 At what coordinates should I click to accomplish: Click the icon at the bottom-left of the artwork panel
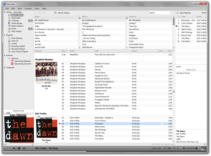pos(5,144)
